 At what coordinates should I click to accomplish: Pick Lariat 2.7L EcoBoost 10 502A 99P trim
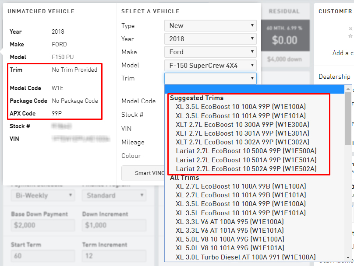(246, 168)
